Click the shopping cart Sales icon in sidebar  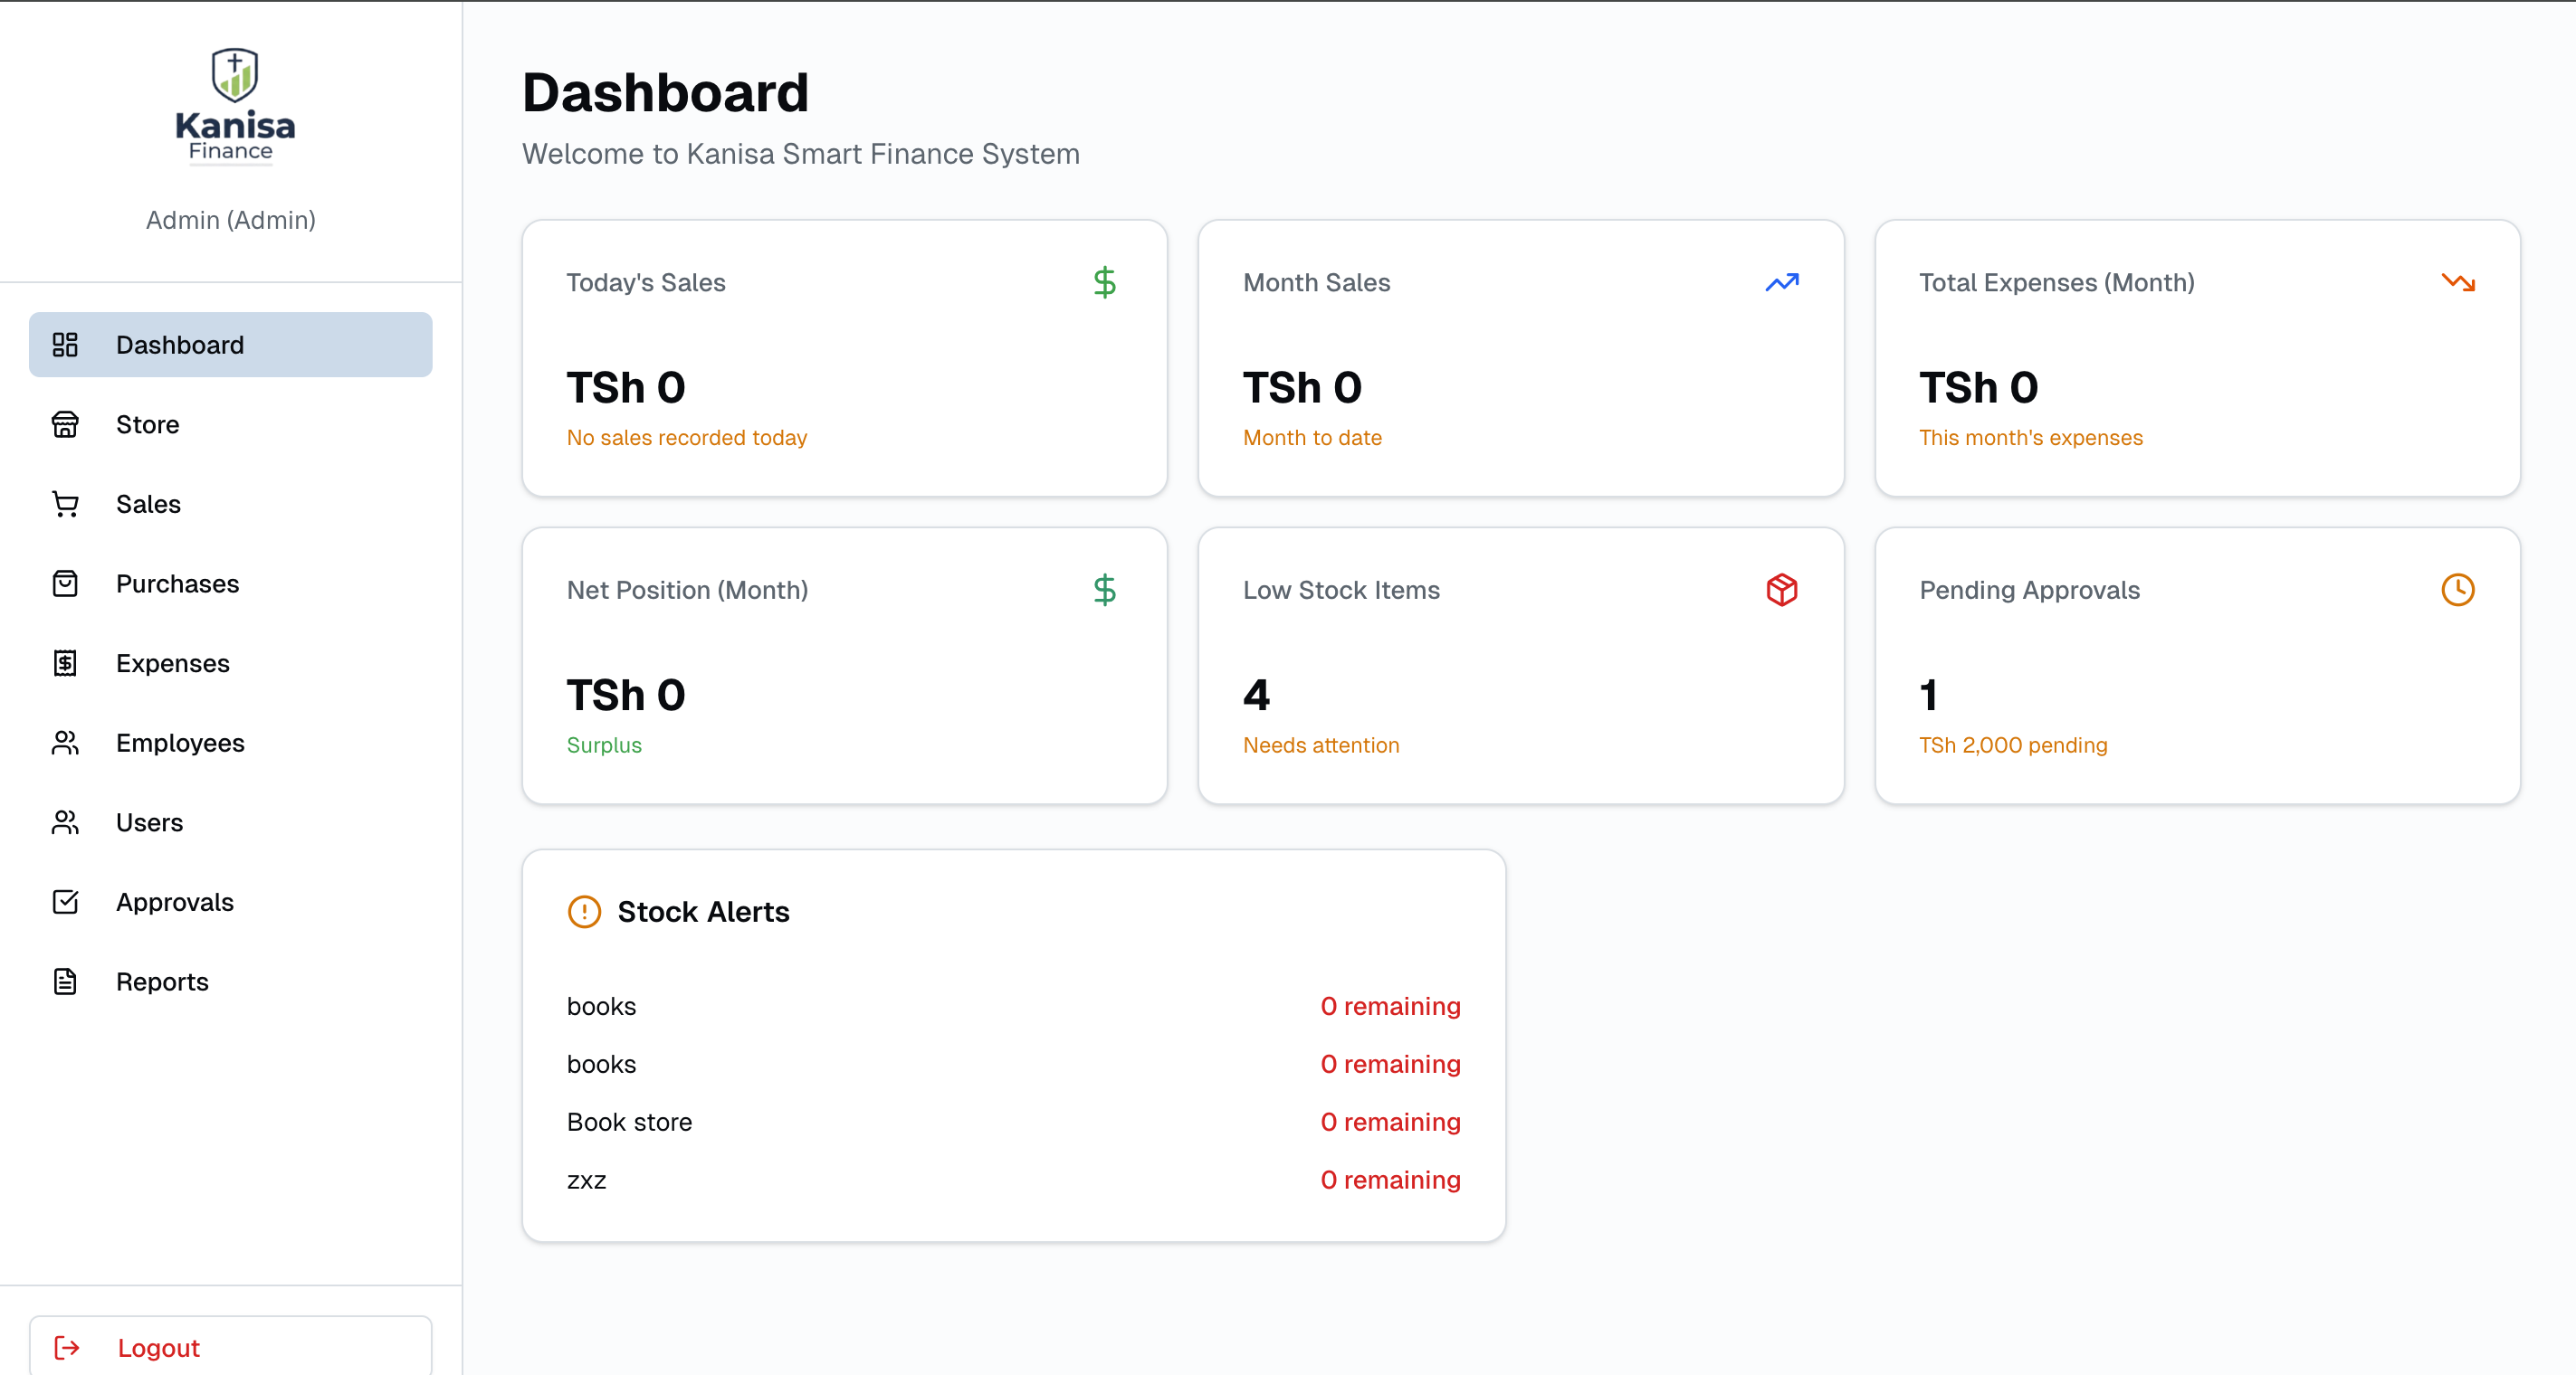(65, 504)
